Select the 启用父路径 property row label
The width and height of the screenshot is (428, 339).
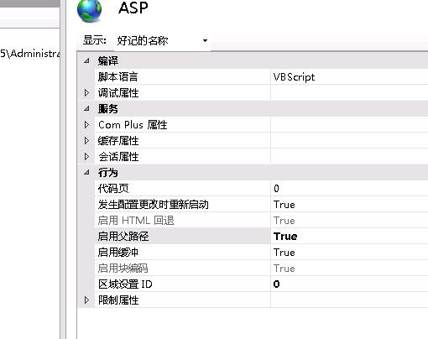click(123, 237)
